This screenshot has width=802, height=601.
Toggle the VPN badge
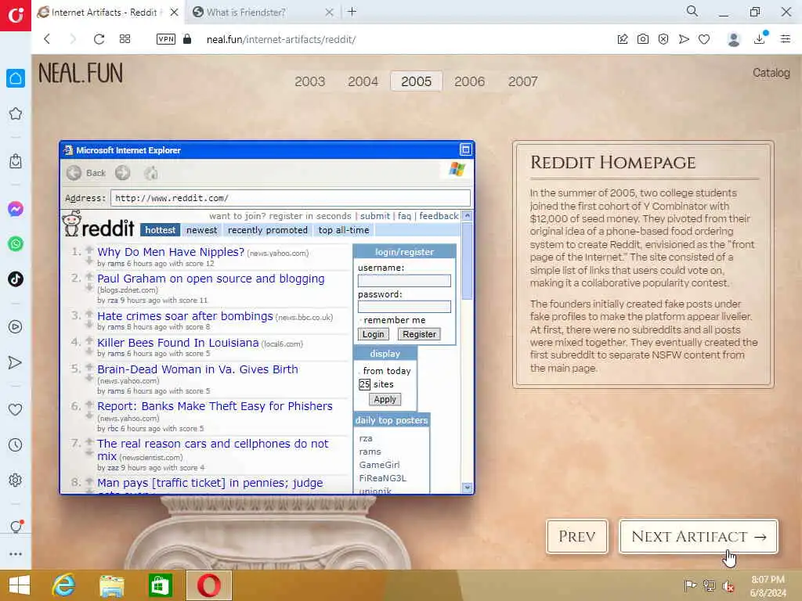point(166,39)
